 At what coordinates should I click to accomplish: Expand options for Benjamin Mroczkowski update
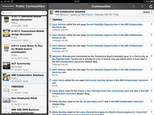coord(152,56)
